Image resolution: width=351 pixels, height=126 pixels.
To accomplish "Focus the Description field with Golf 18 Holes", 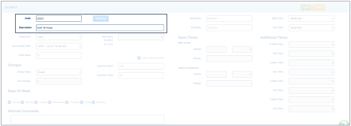I will click(100, 28).
